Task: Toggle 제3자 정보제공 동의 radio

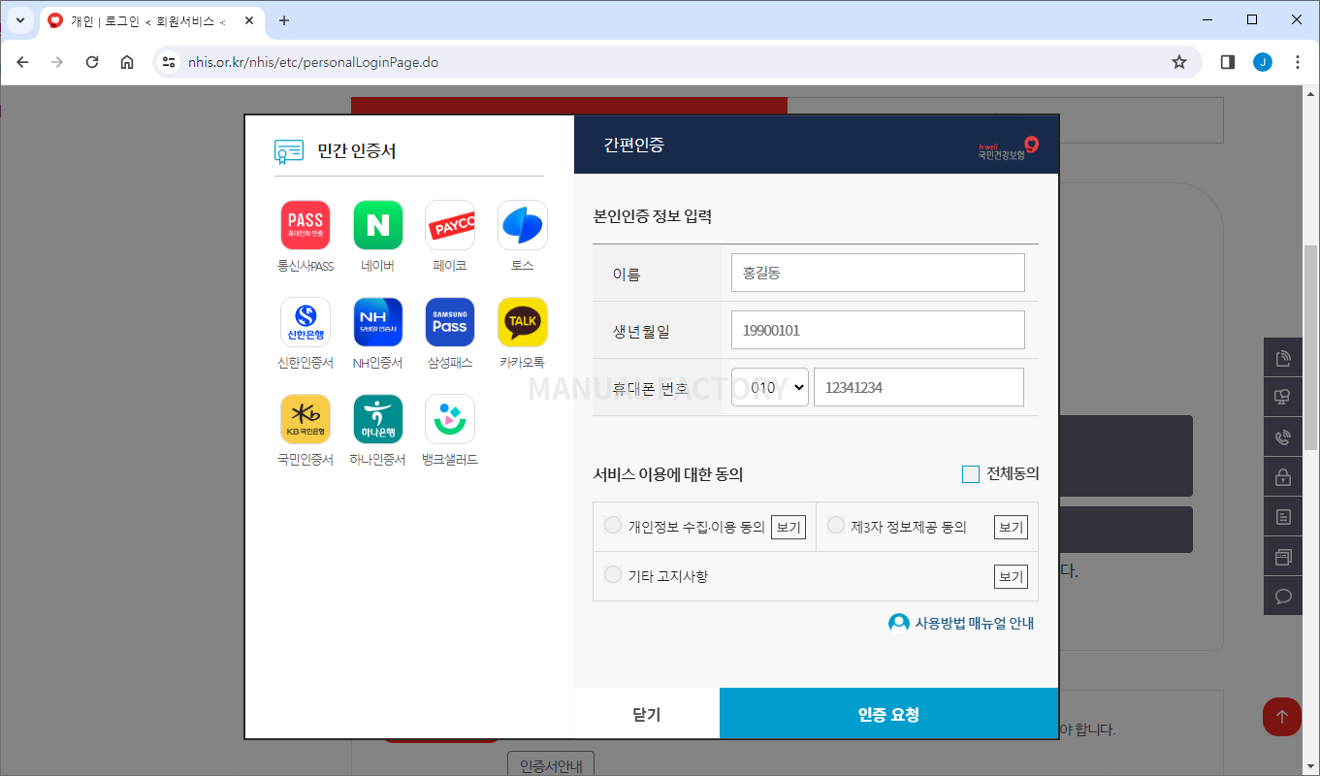Action: point(836,525)
